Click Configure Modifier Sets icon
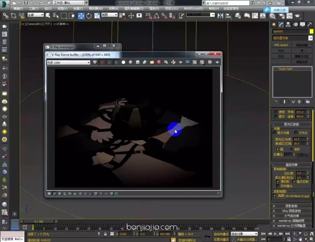The height and width of the screenshot is (242, 315). click(308, 102)
